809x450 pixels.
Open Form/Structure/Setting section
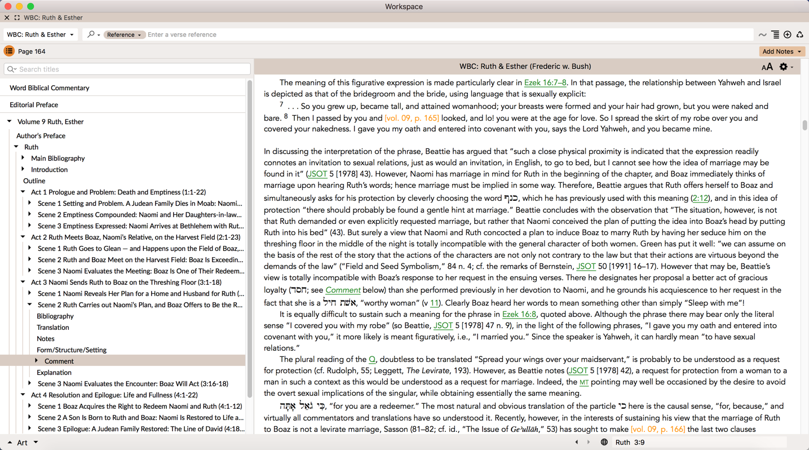[72, 350]
